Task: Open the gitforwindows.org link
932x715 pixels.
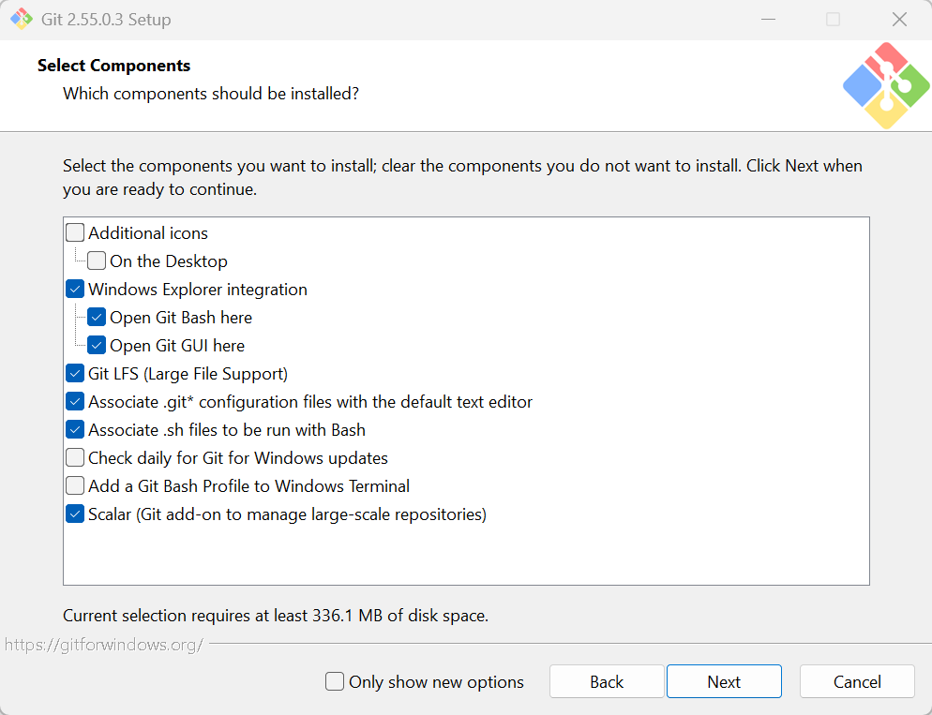Action: pyautogui.click(x=104, y=645)
